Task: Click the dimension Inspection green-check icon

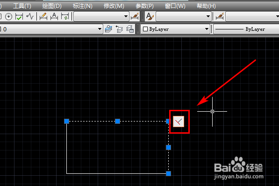Action: coord(19,16)
